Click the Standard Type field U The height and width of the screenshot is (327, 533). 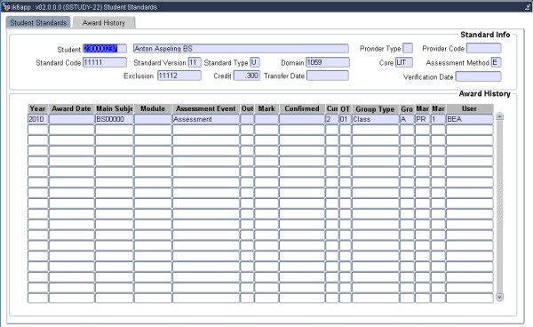(x=255, y=62)
